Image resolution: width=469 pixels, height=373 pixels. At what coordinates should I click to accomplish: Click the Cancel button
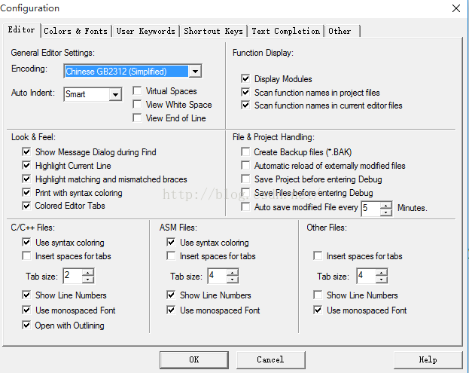pyautogui.click(x=271, y=360)
